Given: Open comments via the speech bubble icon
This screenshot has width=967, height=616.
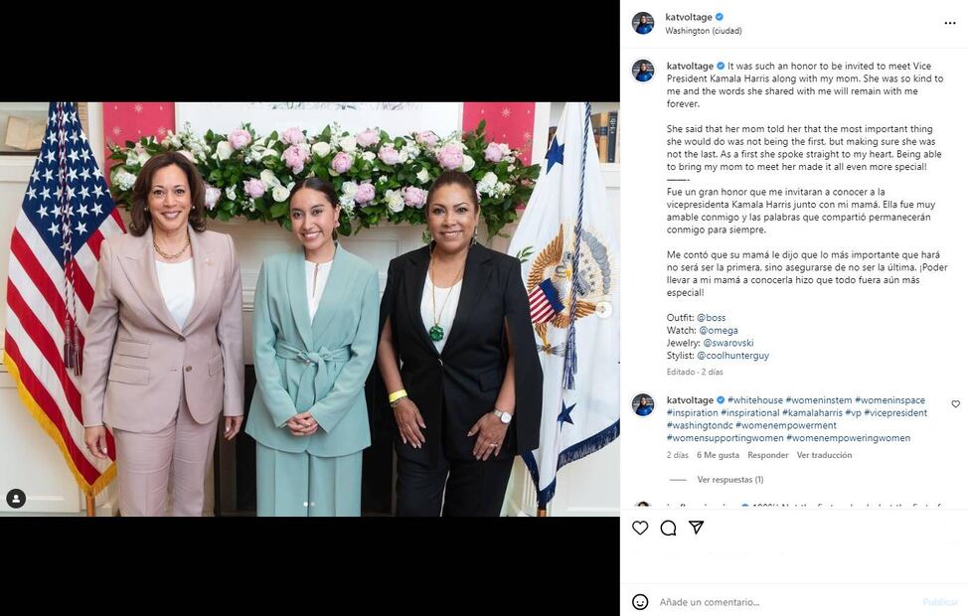Looking at the screenshot, I should [668, 528].
